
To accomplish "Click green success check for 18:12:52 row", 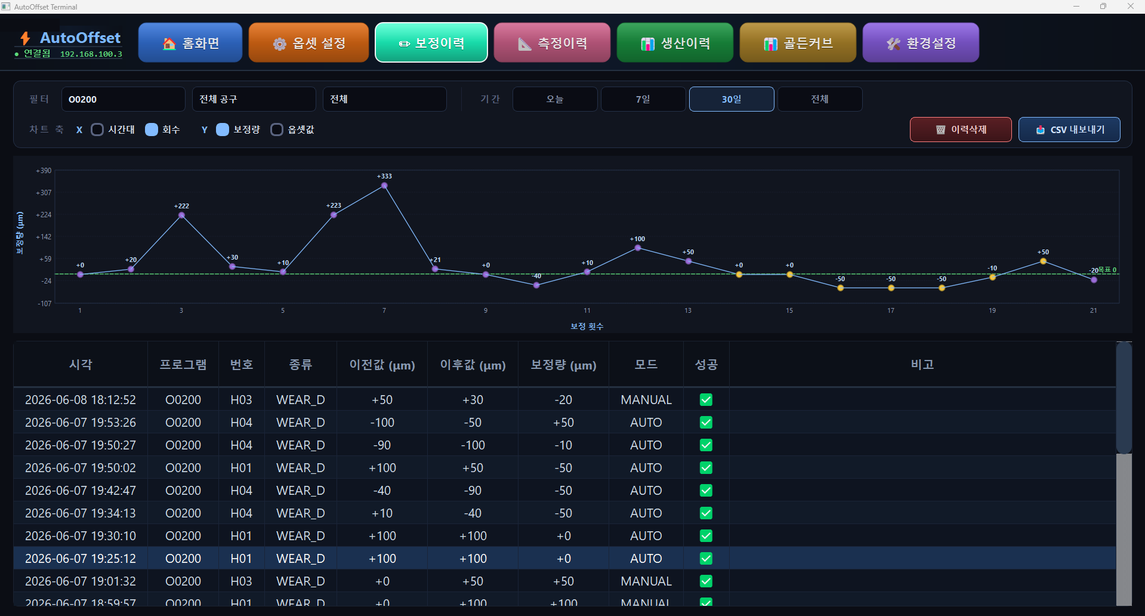I will 706,400.
